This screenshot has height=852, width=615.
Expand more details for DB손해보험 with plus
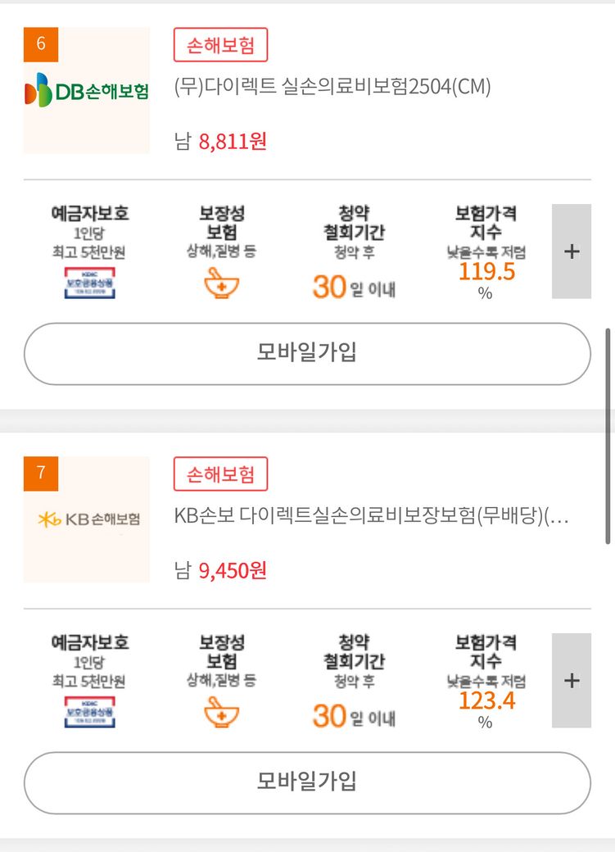coord(572,252)
